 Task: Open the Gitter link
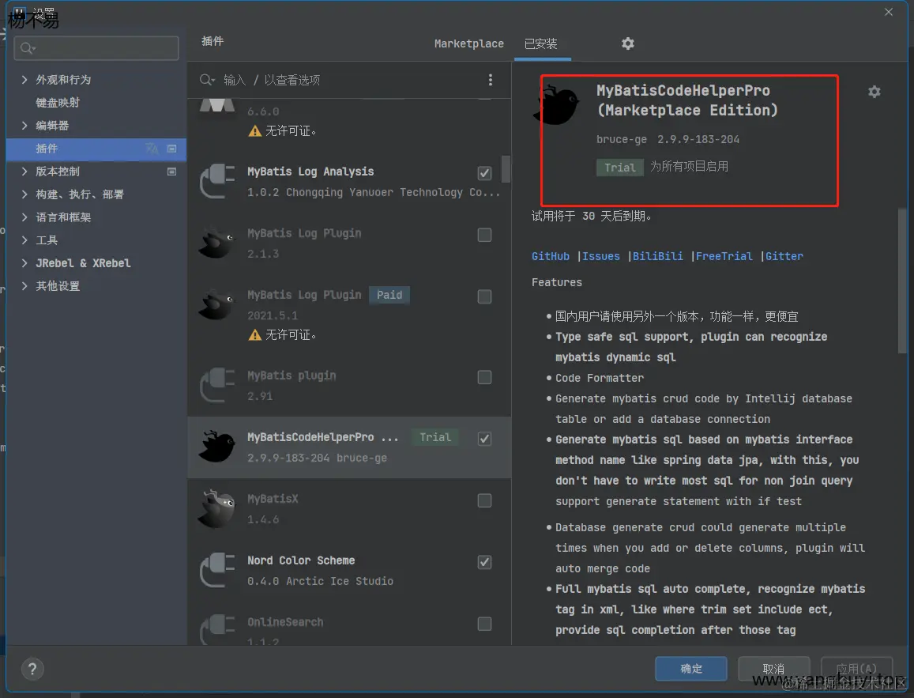point(784,256)
